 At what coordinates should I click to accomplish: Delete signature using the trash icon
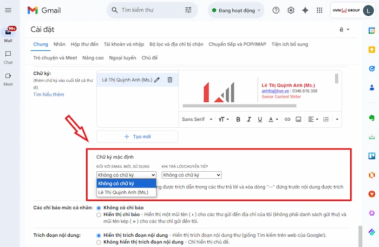click(x=169, y=80)
